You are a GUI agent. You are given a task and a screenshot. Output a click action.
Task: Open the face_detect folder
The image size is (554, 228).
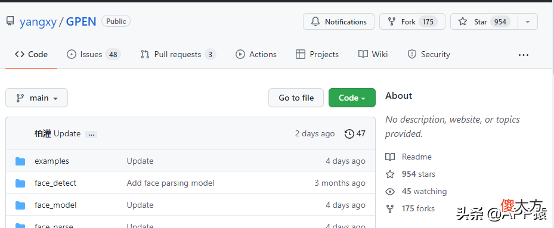(55, 183)
